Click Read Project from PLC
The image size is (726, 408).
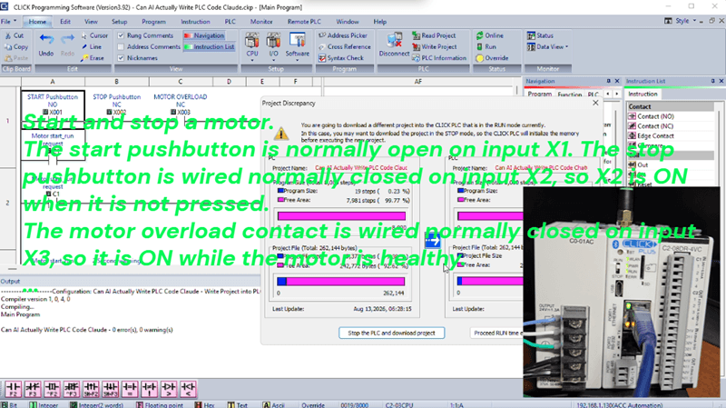(434, 35)
